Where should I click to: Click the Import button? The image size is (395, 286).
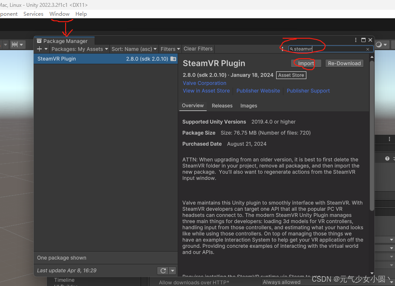(306, 63)
